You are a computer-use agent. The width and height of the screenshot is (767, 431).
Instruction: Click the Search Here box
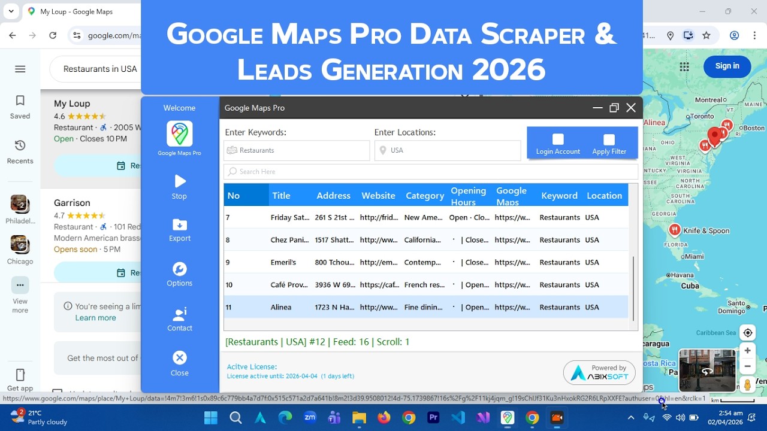[x=431, y=172]
